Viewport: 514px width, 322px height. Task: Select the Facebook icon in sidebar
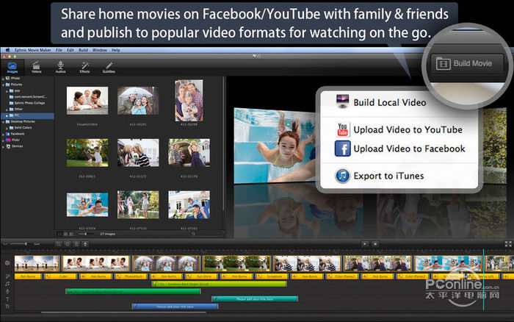point(8,134)
